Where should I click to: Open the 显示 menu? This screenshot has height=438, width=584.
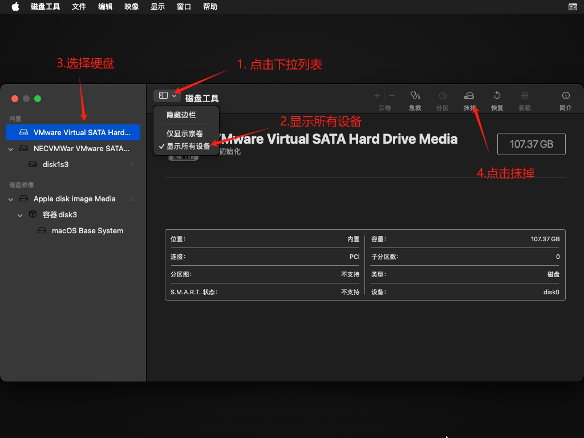point(157,7)
